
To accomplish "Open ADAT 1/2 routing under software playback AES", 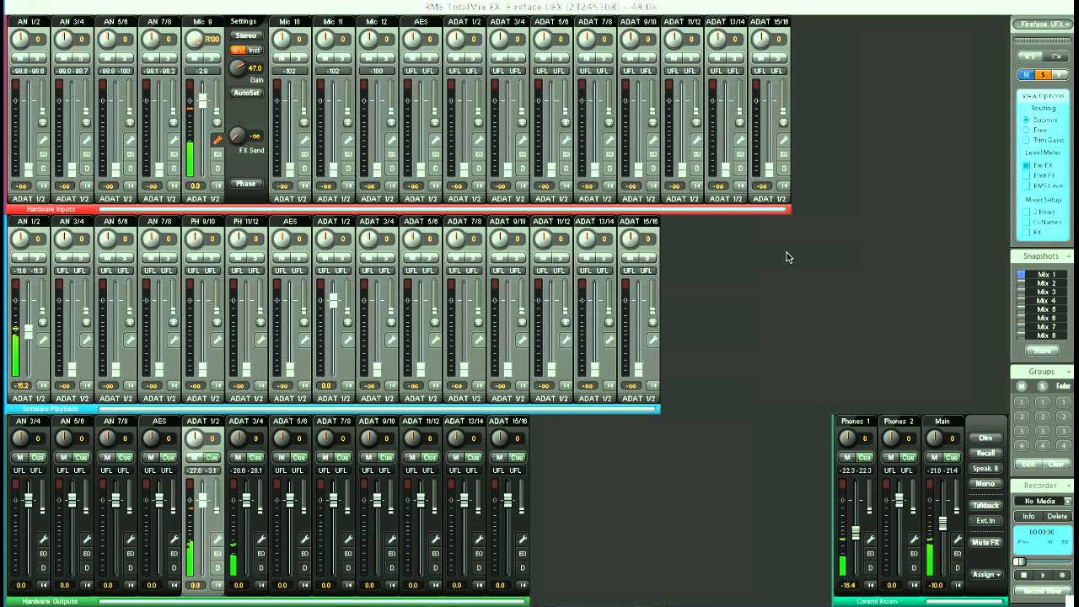I will 290,398.
